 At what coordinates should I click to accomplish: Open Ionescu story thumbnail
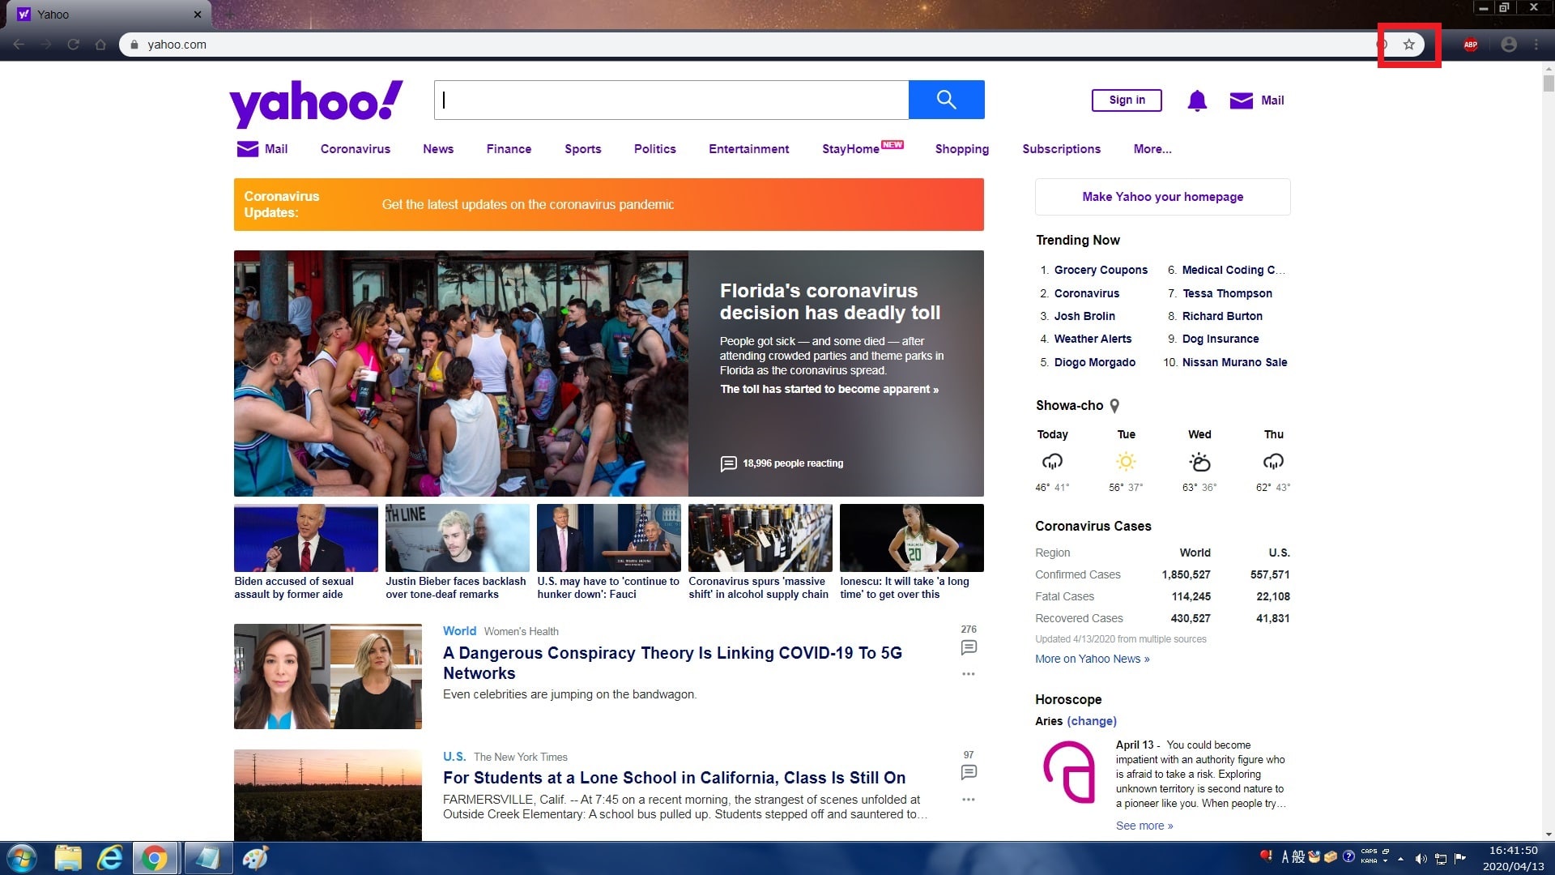coord(912,538)
